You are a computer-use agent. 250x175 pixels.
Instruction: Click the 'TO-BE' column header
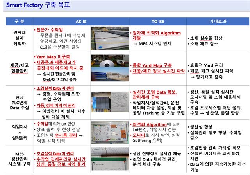157,20
